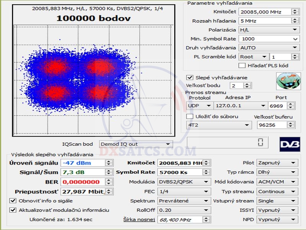Open the Pilot Zapnutý dropdown

point(277,163)
